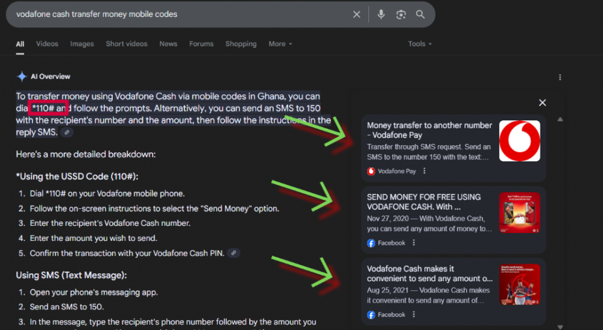The height and width of the screenshot is (330, 603).
Task: Clear the search box text
Action: tap(357, 14)
